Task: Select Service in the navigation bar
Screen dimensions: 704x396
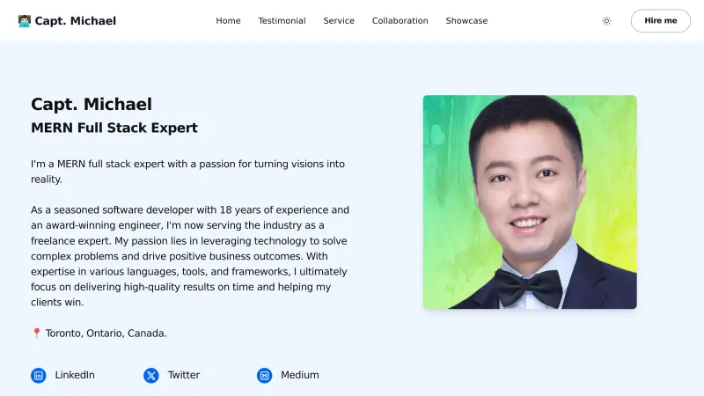Action: (x=339, y=21)
